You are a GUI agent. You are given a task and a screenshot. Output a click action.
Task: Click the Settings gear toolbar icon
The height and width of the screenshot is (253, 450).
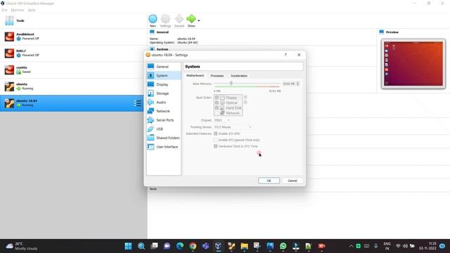(x=165, y=21)
